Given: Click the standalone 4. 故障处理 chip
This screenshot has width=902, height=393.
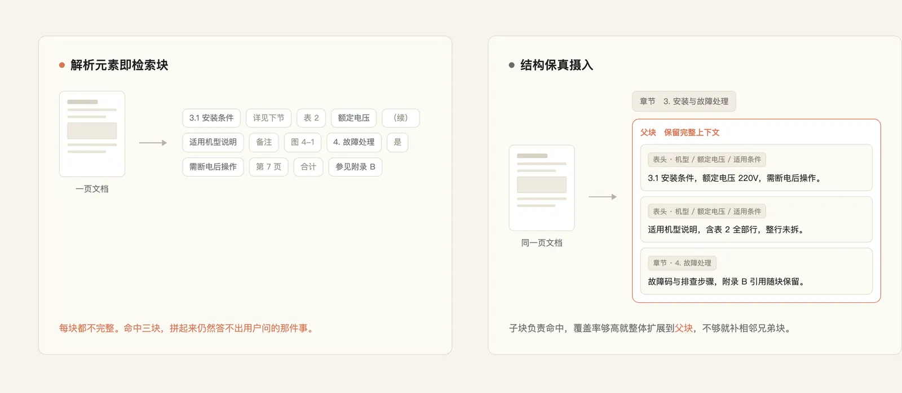Looking at the screenshot, I should [354, 142].
